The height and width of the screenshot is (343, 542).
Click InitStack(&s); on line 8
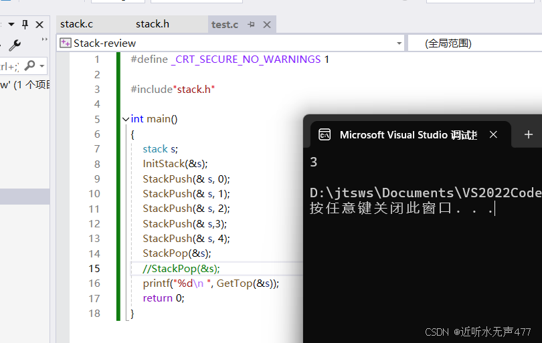tap(175, 164)
